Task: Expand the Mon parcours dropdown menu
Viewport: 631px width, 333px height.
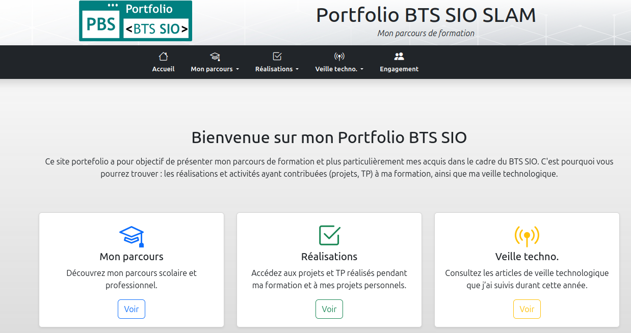Action: tap(215, 69)
